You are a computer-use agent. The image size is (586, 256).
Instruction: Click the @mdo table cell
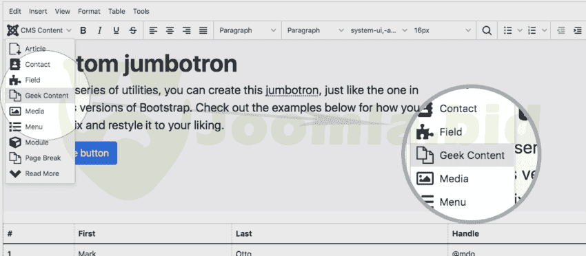click(463, 253)
